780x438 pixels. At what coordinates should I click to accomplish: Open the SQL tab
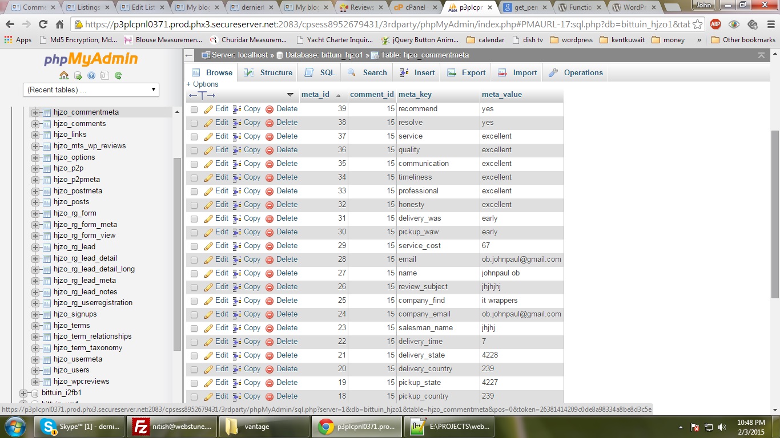(320, 72)
